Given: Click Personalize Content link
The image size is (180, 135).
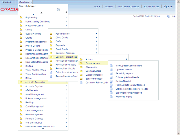Looking at the screenshot, I should (143, 16).
